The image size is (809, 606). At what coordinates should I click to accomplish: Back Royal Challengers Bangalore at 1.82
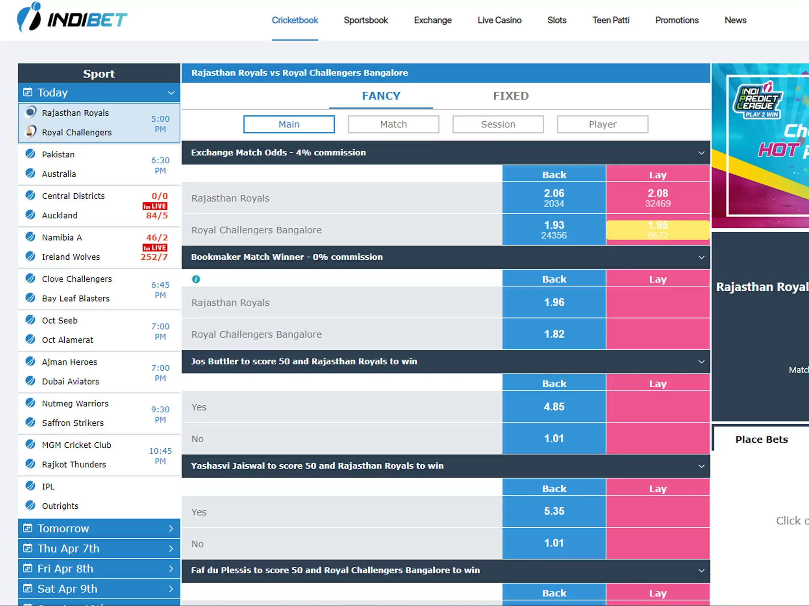(554, 334)
